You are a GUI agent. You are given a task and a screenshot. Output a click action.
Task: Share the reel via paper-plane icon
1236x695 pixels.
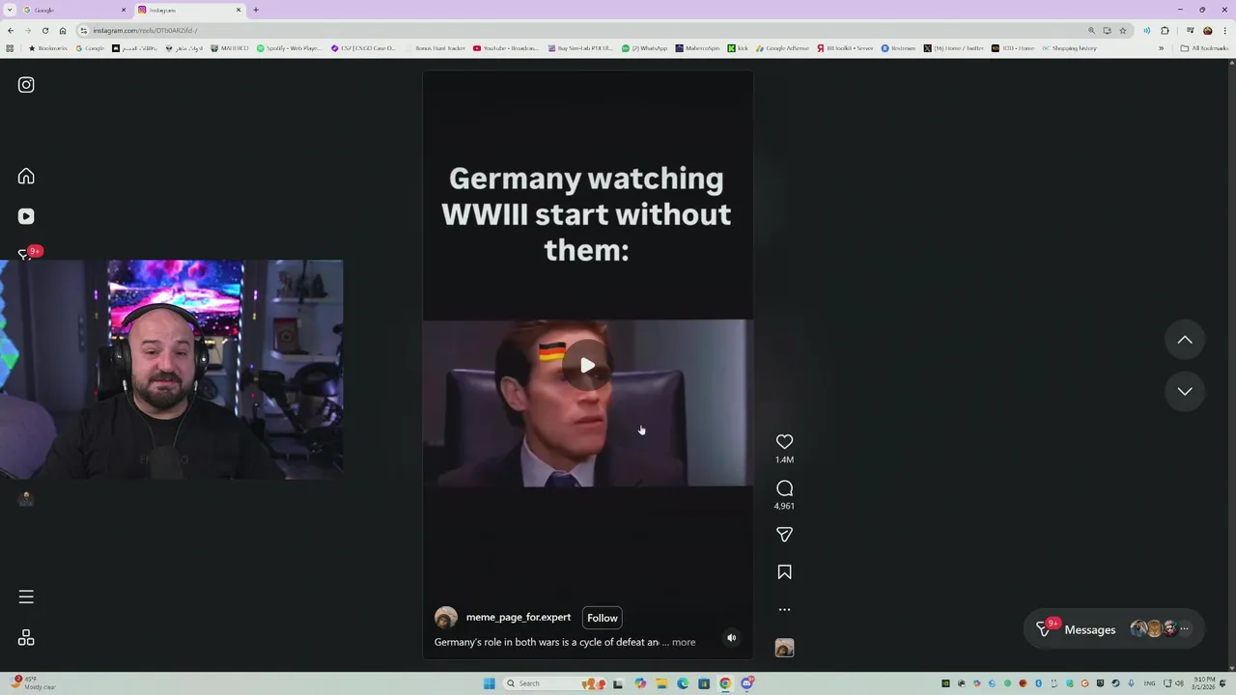click(784, 534)
